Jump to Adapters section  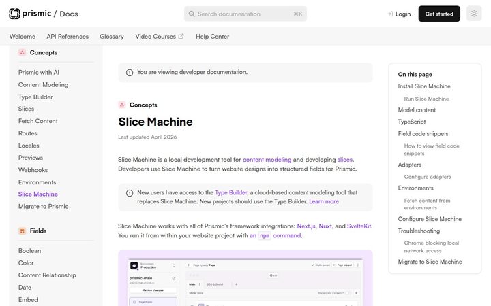(410, 165)
